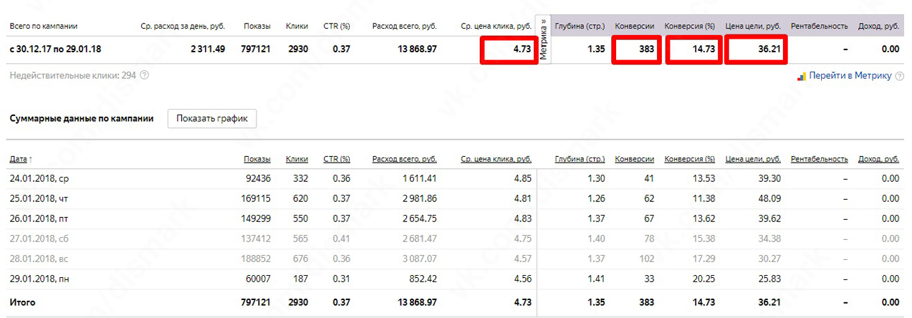Click the Metrika logo icon by the link
This screenshot has width=912, height=318.
tap(802, 75)
